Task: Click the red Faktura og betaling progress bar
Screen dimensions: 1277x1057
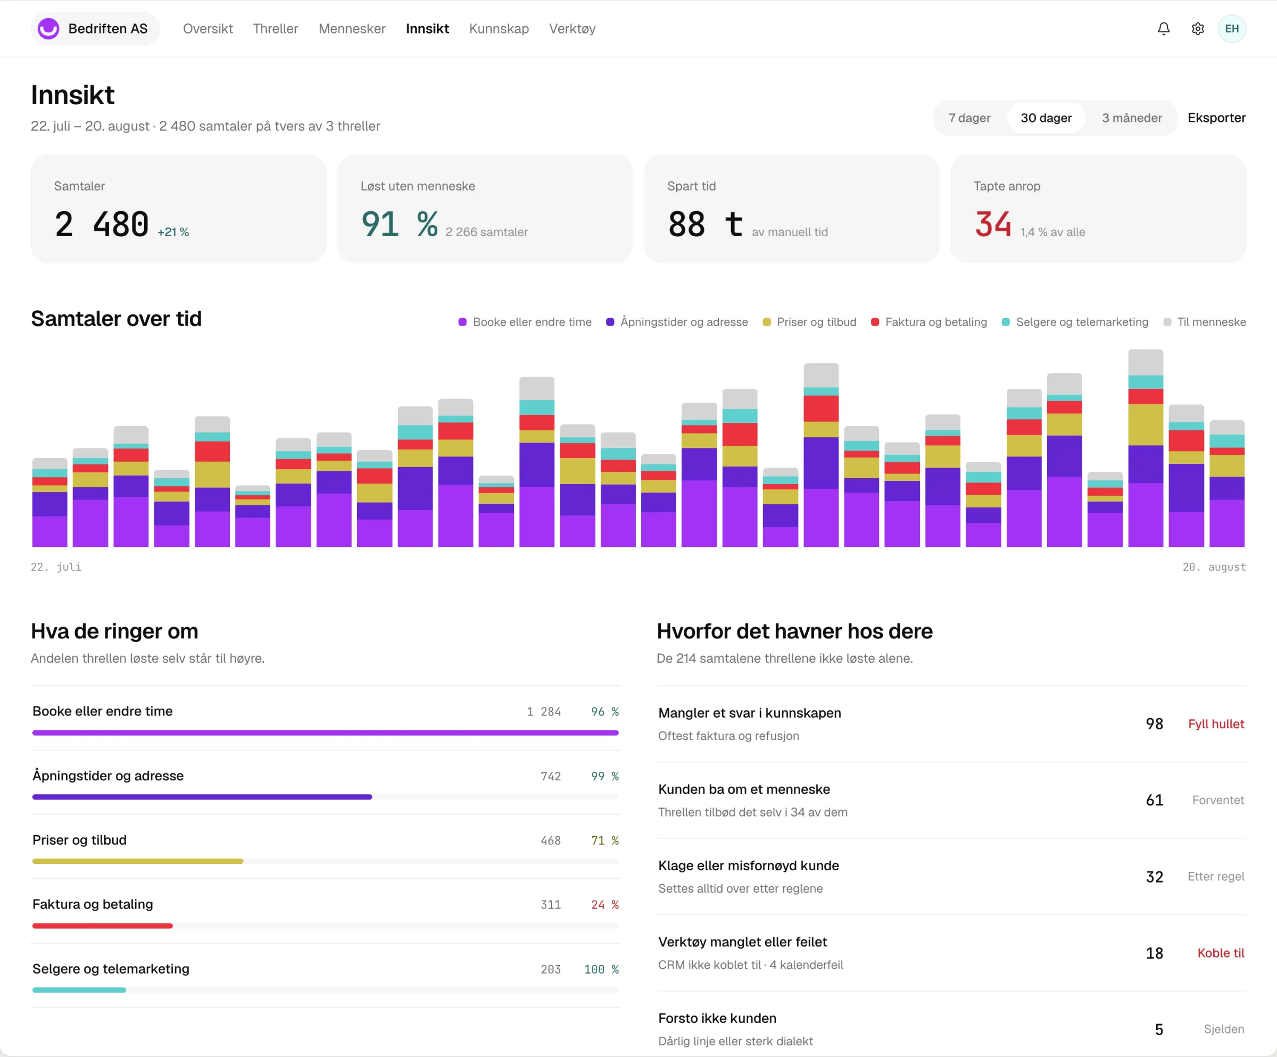Action: (102, 926)
